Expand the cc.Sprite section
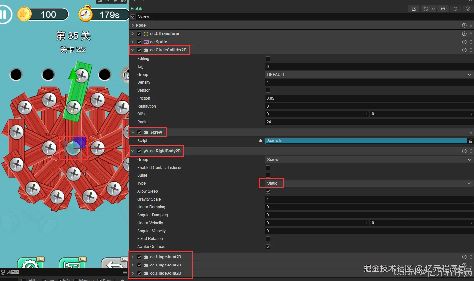Viewport: 474px width, 281px height. (133, 42)
